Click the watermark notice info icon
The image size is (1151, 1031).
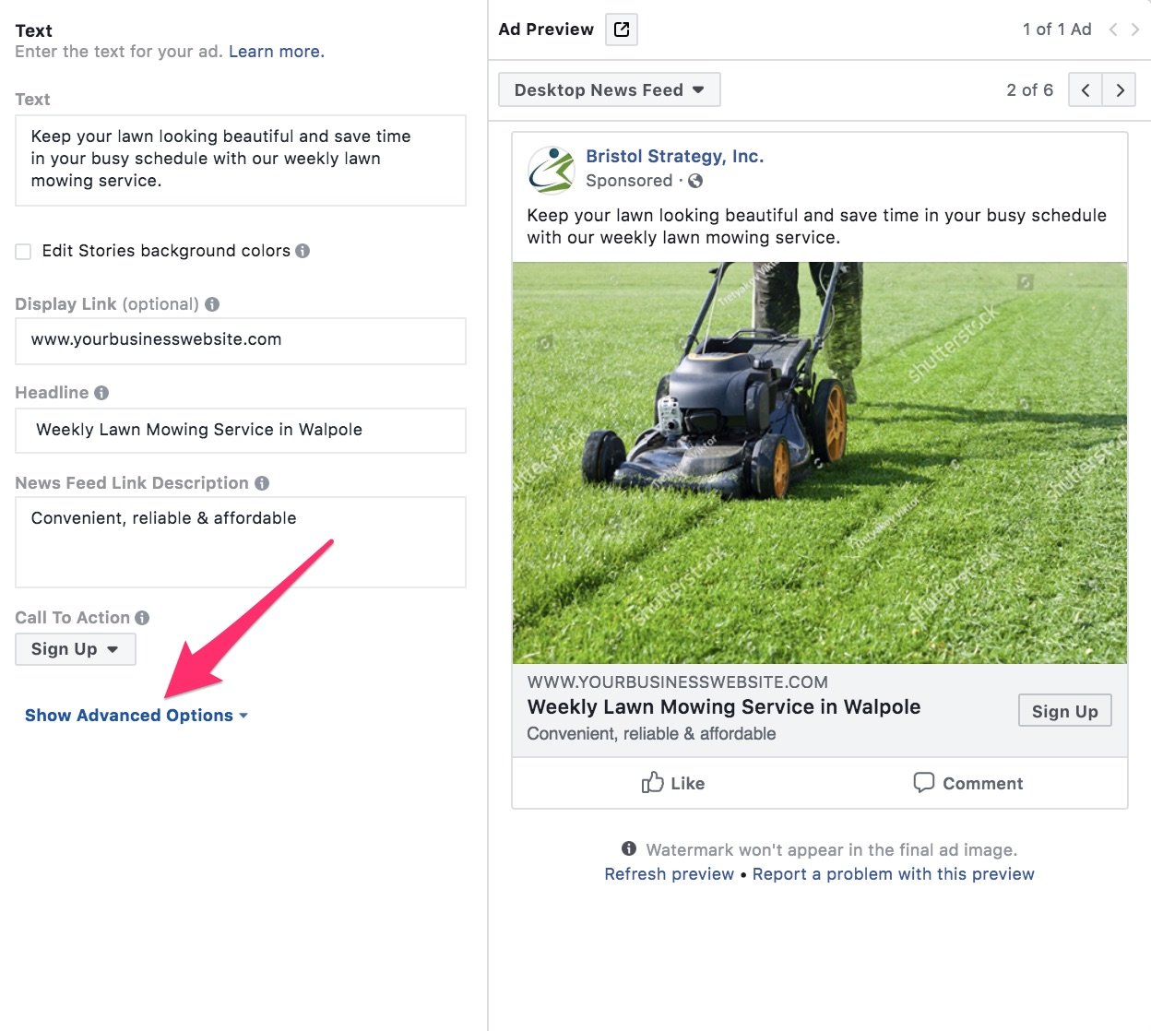tap(629, 849)
